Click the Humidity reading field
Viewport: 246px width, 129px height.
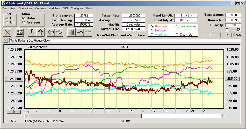click(233, 25)
